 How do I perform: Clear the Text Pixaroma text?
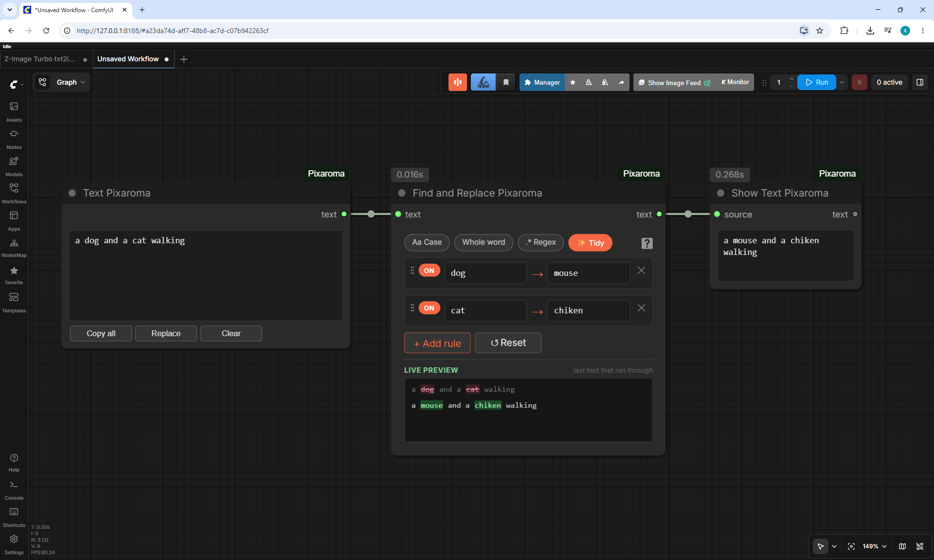(x=231, y=333)
